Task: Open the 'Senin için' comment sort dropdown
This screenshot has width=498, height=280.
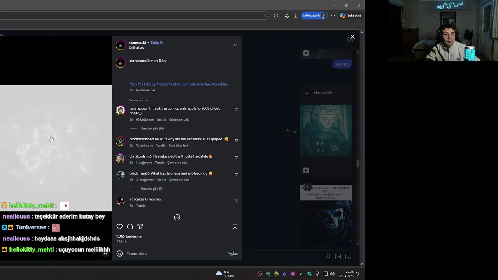Action: 139,100
